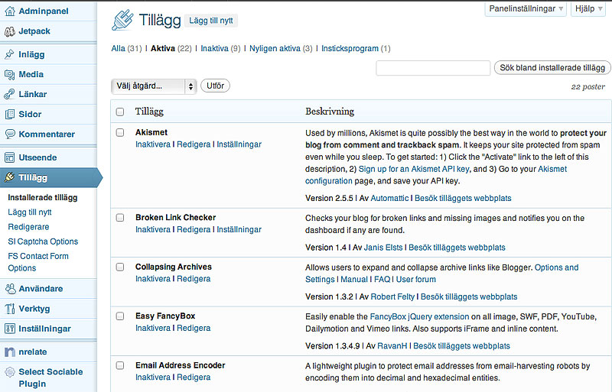This screenshot has width=612, height=392.
Task: Click the Tillägg plug icon in sidebar
Action: pyautogui.click(x=9, y=177)
